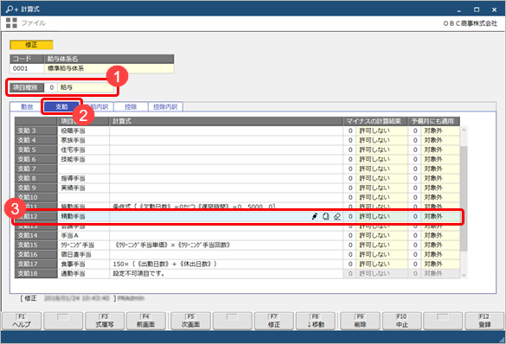Select the 支給14 row header
506x344 pixels.
pyautogui.click(x=36, y=235)
